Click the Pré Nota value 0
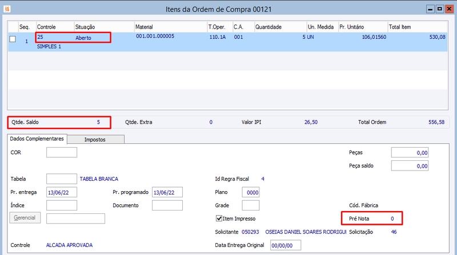This screenshot has height=255, width=457. (x=392, y=218)
